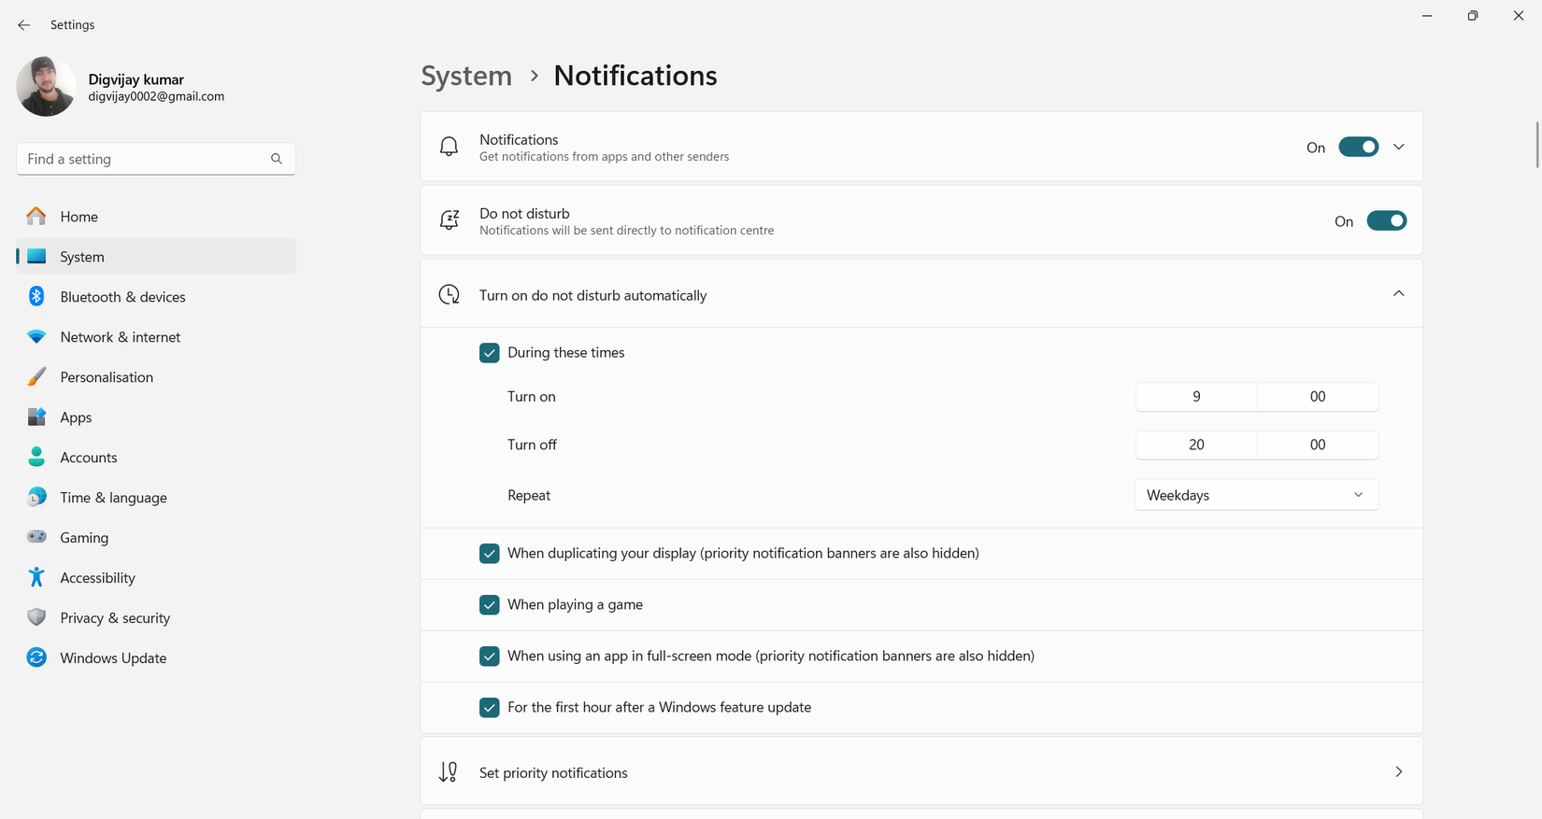Expand the Notifications section chevron
Image resolution: width=1542 pixels, height=819 pixels.
[x=1399, y=147]
